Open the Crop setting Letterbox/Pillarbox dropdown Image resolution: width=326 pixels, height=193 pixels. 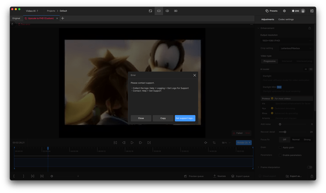tap(296, 48)
